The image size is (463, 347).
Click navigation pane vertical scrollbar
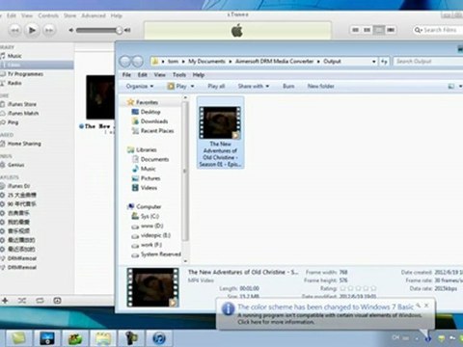185,172
